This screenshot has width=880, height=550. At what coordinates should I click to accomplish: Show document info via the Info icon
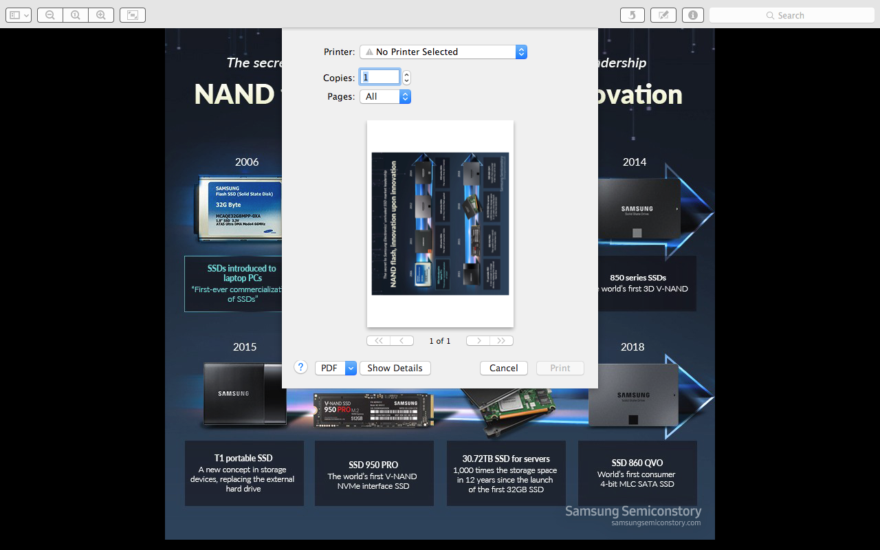[x=692, y=14]
